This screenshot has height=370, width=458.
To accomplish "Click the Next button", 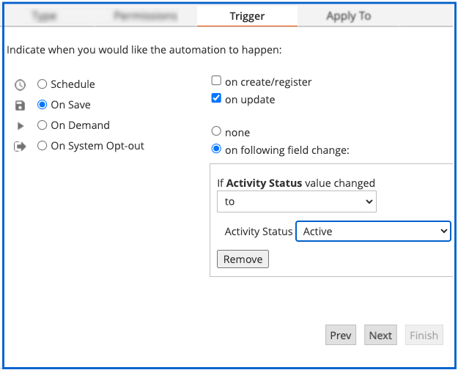I will point(380,336).
